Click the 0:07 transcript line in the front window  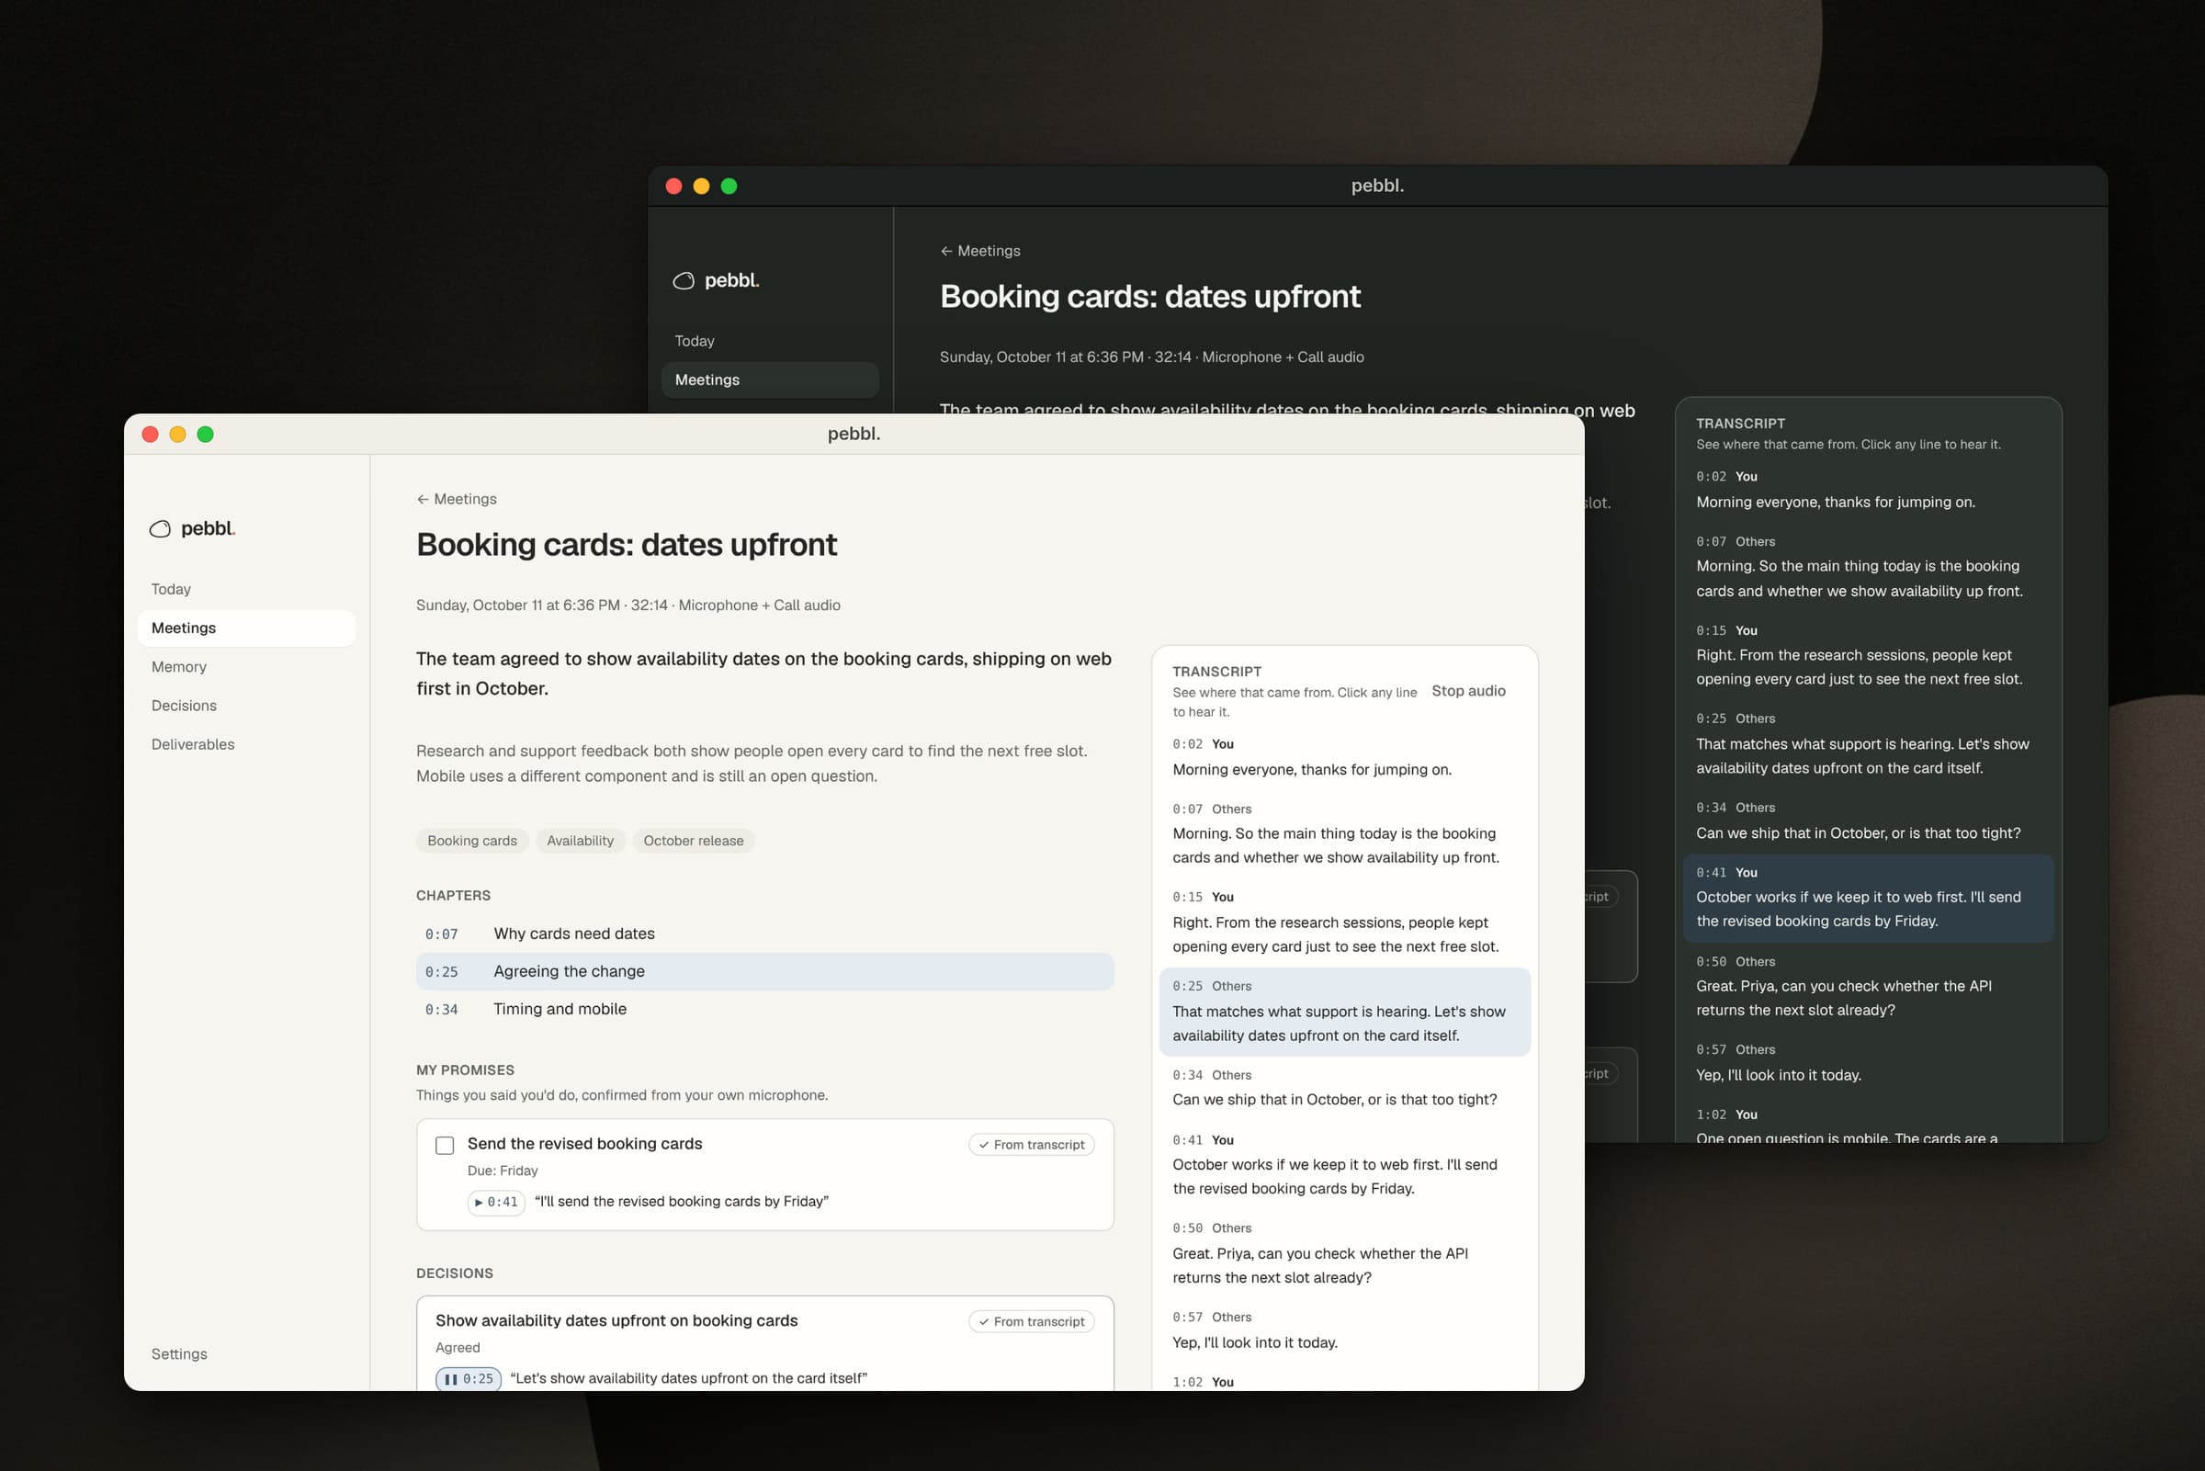coord(1344,833)
